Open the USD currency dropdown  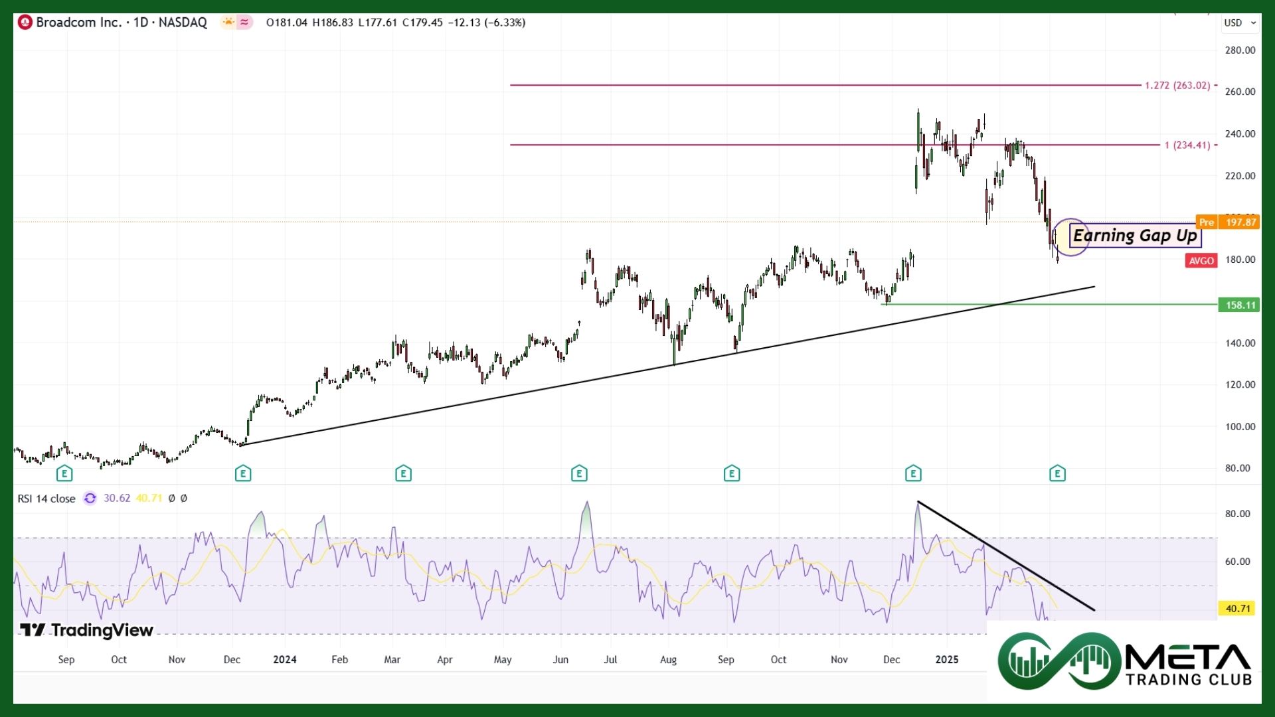click(x=1240, y=23)
